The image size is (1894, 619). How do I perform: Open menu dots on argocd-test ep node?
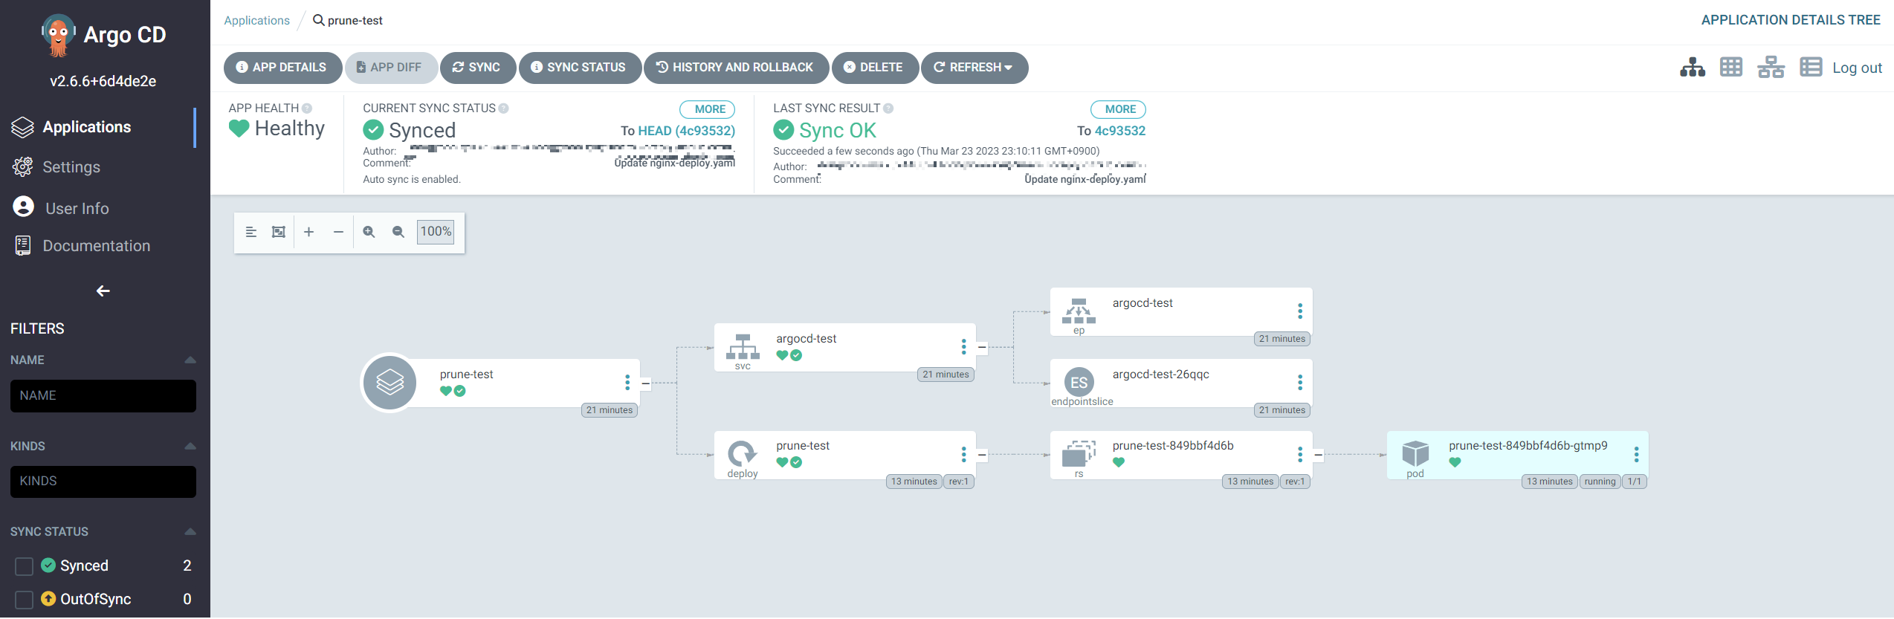click(x=1300, y=311)
